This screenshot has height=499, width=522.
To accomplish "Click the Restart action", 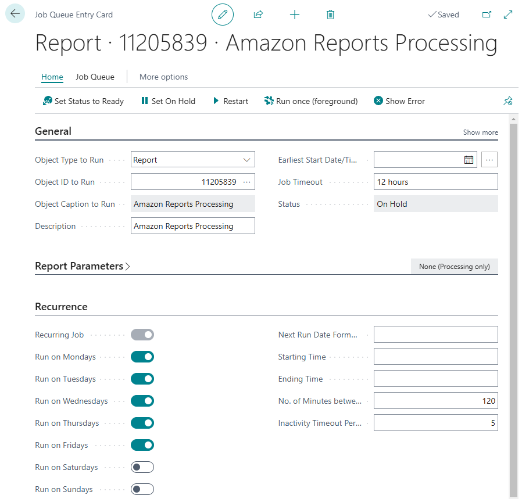I will [231, 101].
